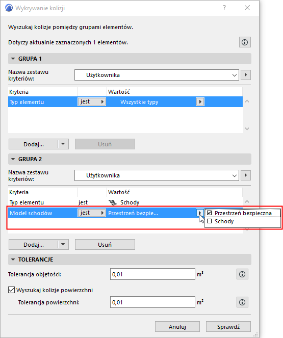Click Dodaj... button in Grupa 1
Image resolution: width=283 pixels, height=338 pixels.
[x=34, y=144]
